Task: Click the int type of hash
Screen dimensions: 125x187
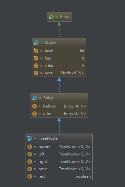Action: click(x=82, y=51)
